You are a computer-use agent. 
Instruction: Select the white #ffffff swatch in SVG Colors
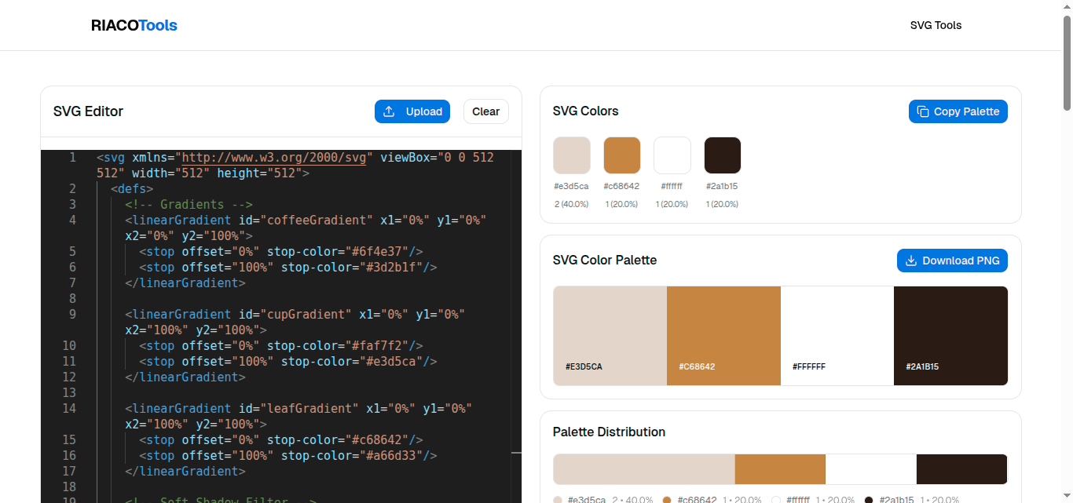(x=672, y=155)
